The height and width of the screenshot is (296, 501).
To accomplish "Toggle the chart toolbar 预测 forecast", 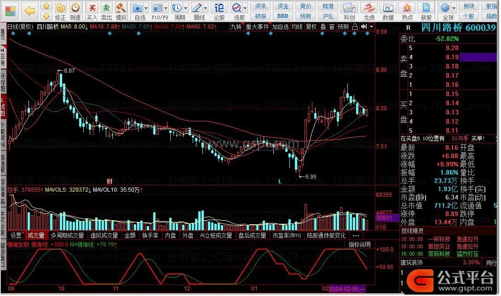I will coord(343,27).
